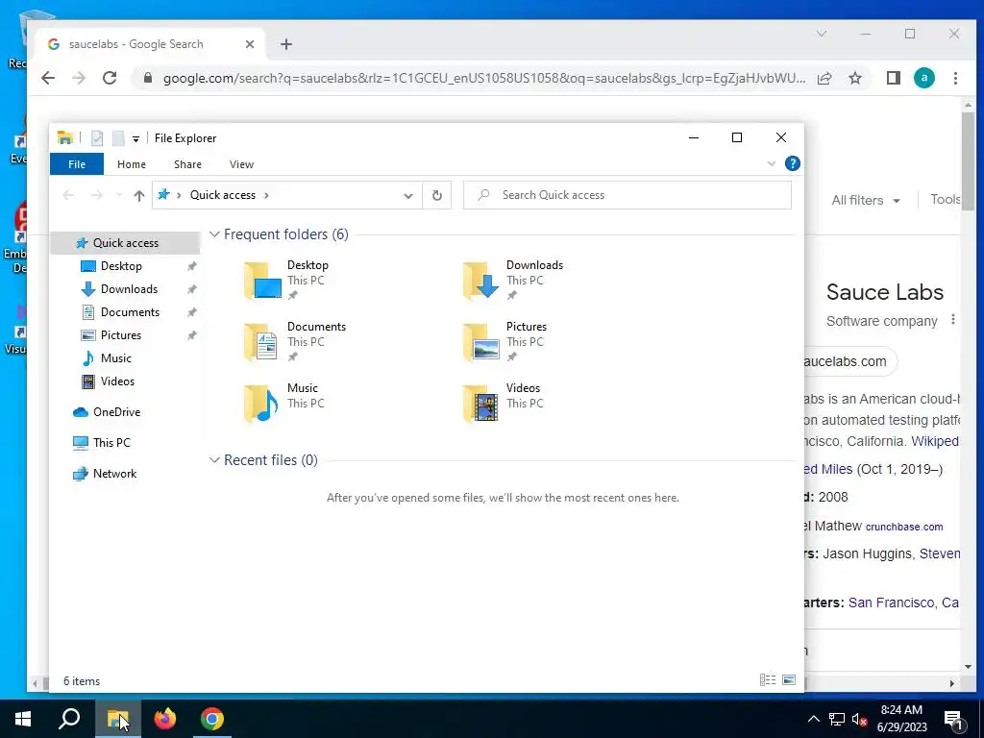The height and width of the screenshot is (738, 984).
Task: Select Desktop in the navigation pane
Action: click(x=121, y=266)
